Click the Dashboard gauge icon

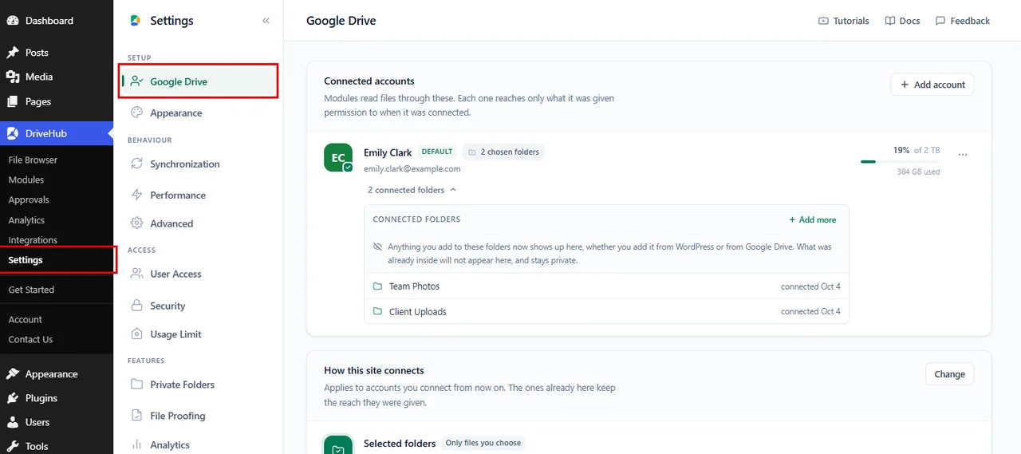tap(13, 21)
